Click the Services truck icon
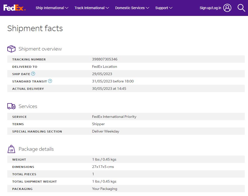 click(11, 106)
